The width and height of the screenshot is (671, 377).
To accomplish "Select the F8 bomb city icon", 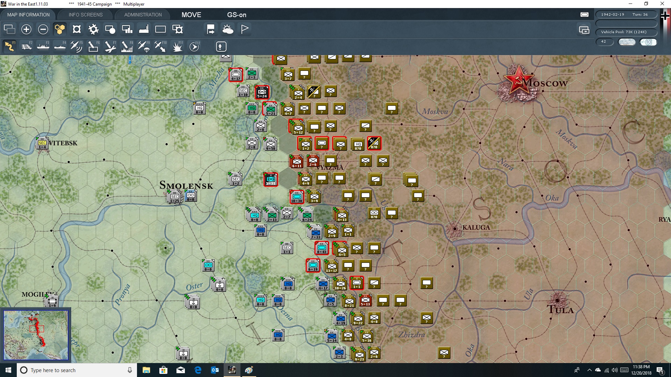I will [127, 46].
